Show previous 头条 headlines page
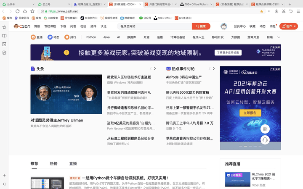Image resolution: width=303 pixels, height=189 pixels. point(151,68)
